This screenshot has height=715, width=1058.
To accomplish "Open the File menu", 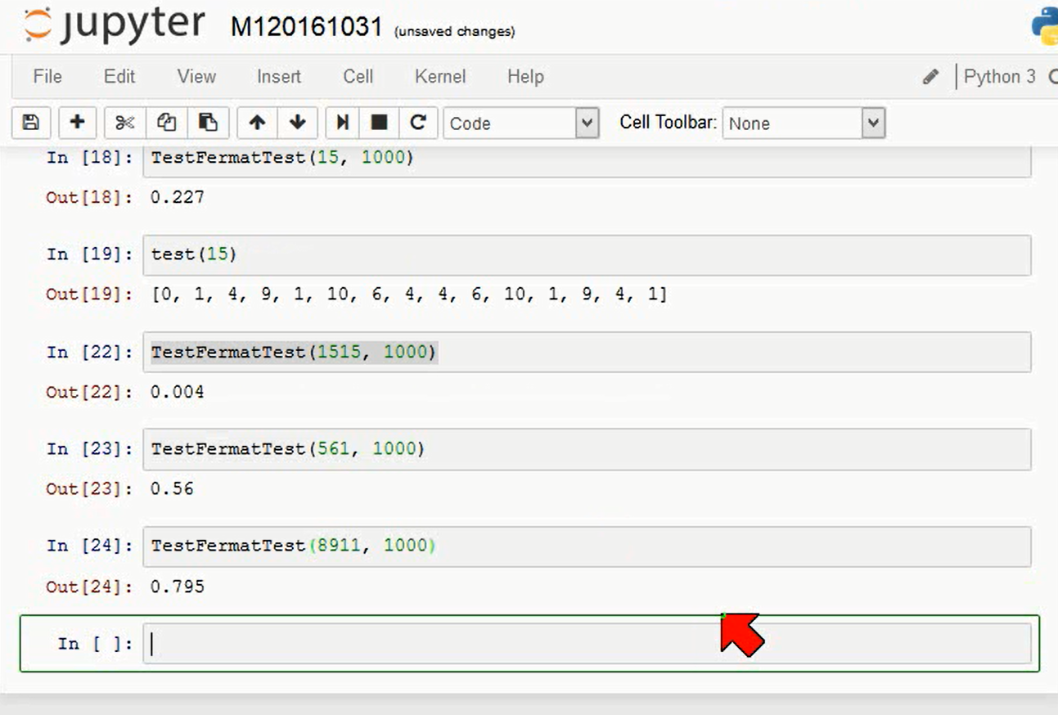I will click(x=47, y=77).
